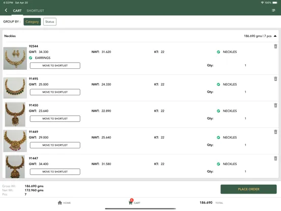Viewport: 281px width, 211px height.
Task: Toggle NECKLES check on item 91495
Action: click(x=218, y=84)
